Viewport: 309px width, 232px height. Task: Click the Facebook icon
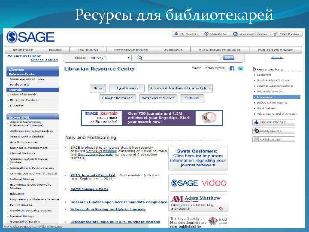click(x=232, y=68)
